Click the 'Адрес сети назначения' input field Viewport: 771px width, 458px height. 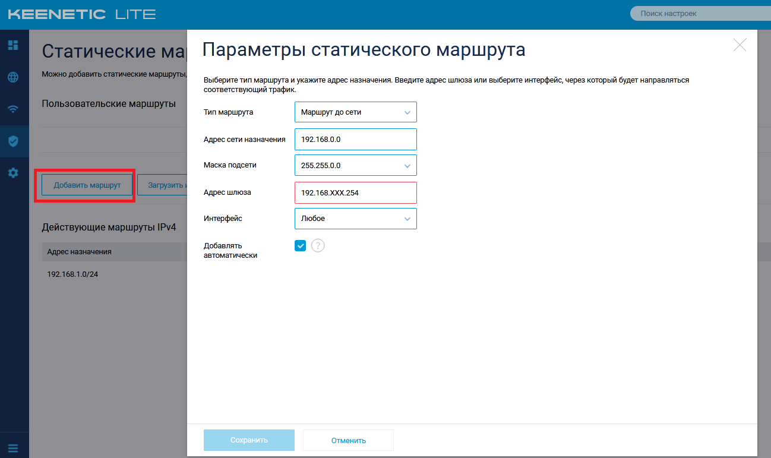356,140
